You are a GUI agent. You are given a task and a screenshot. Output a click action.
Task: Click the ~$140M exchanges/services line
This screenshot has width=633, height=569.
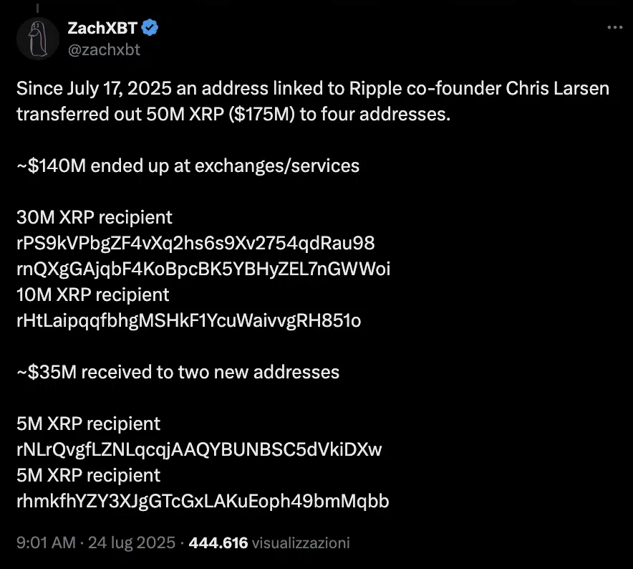click(188, 166)
